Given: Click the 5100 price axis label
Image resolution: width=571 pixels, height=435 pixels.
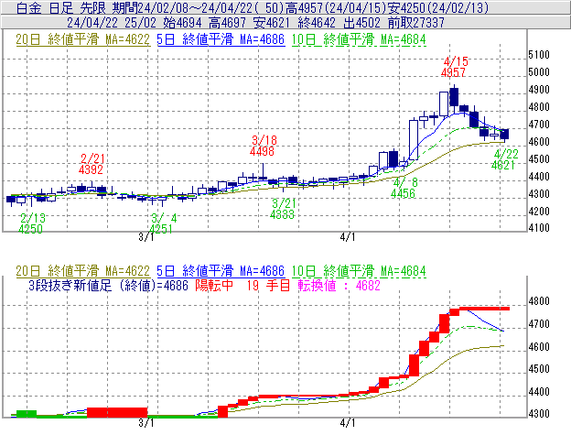Looking at the screenshot, I should [x=539, y=55].
